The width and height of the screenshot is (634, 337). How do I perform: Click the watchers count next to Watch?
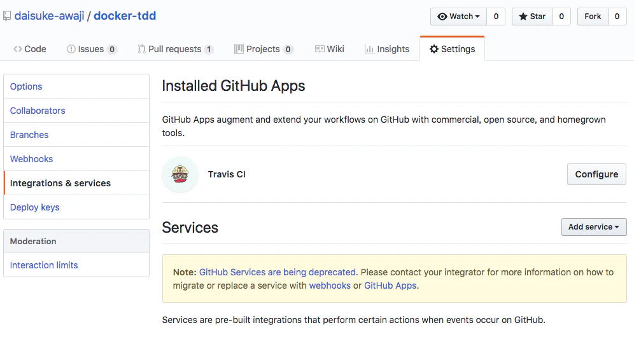496,17
